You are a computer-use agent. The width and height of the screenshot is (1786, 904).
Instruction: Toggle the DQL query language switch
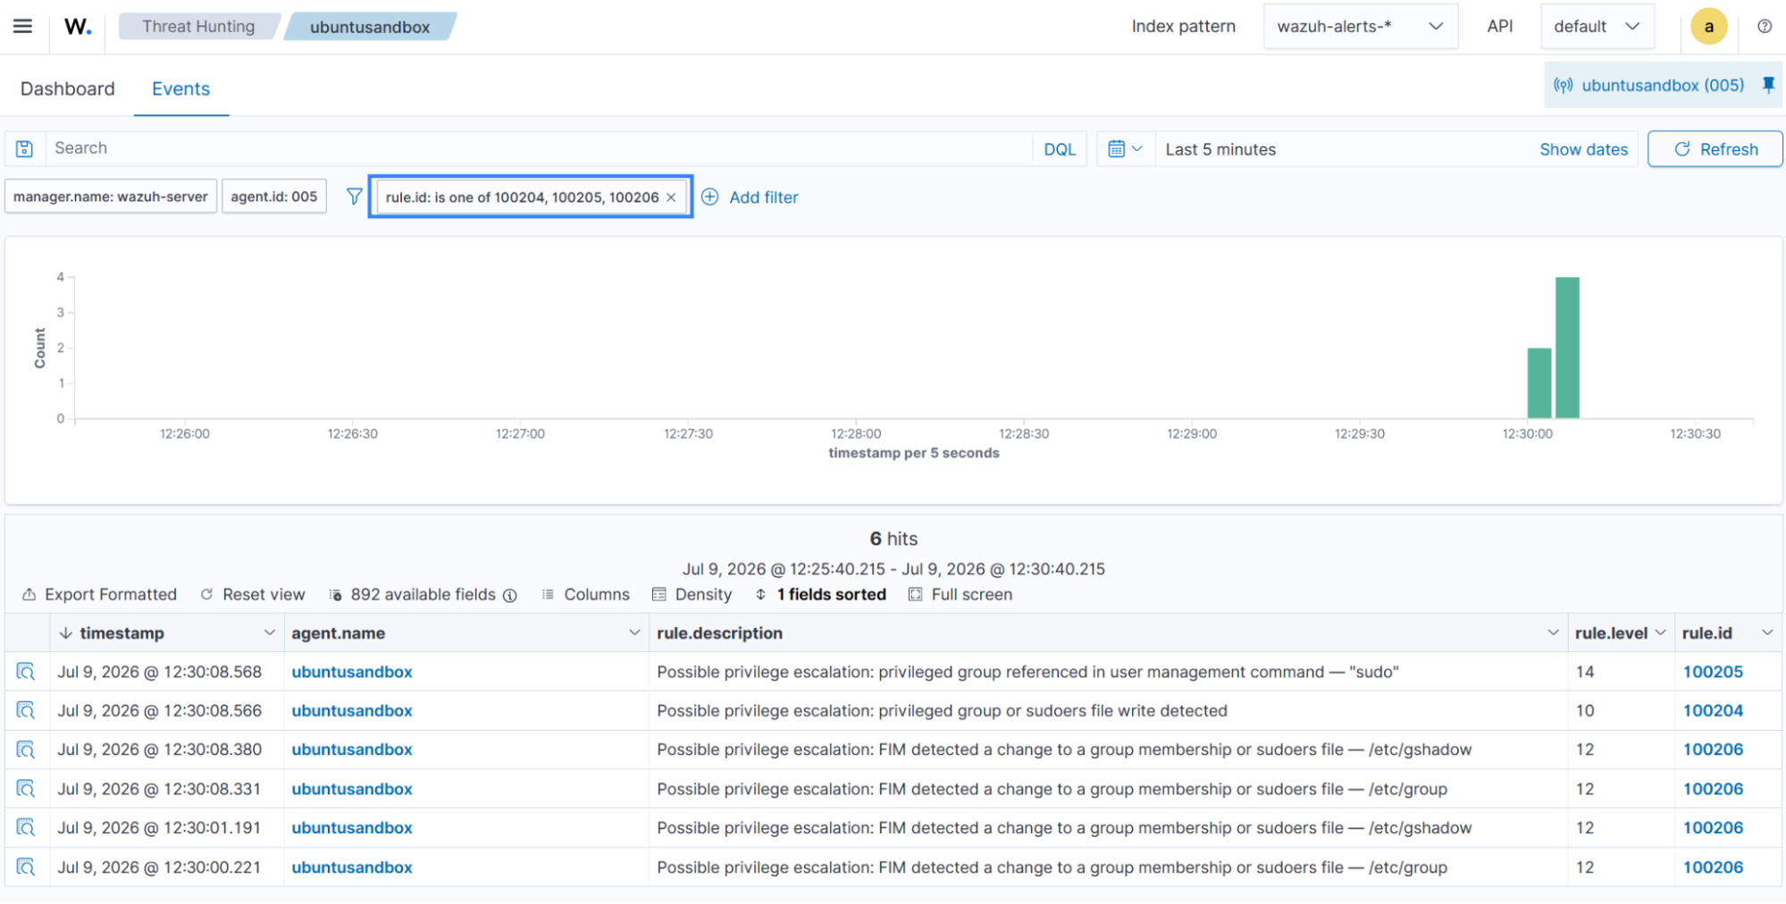tap(1060, 149)
